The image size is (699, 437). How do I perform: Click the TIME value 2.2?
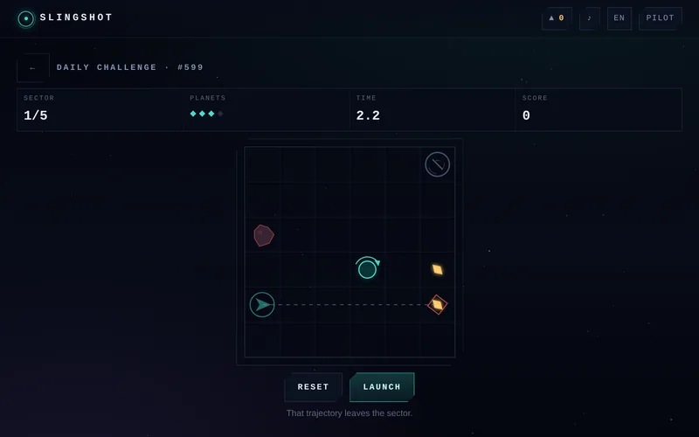coord(368,115)
